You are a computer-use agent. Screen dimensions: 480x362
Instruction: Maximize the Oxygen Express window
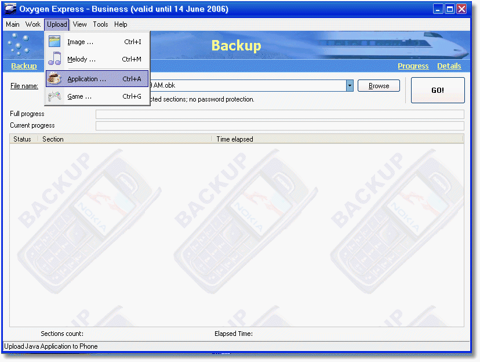(x=450, y=9)
